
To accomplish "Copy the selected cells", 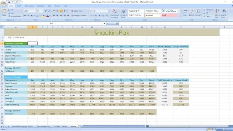I will coord(11,13).
